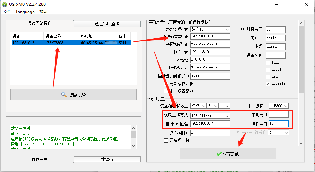Uncheck the RFC2217 checkbox
Viewport: 315px width, 172px height.
click(x=268, y=84)
